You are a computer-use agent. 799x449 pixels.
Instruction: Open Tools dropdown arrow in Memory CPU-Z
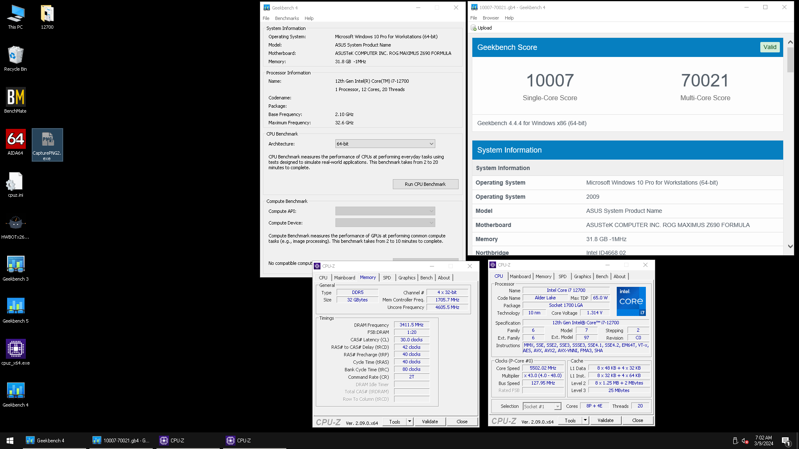point(409,422)
